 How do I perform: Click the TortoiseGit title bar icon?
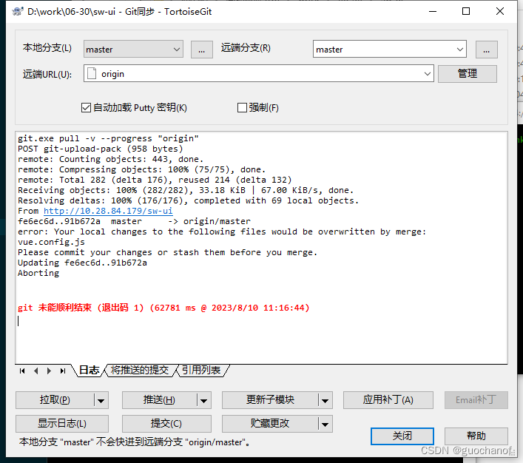18,12
